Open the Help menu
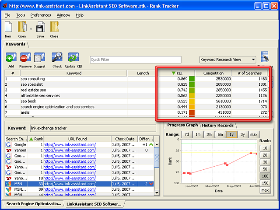 click(80, 15)
